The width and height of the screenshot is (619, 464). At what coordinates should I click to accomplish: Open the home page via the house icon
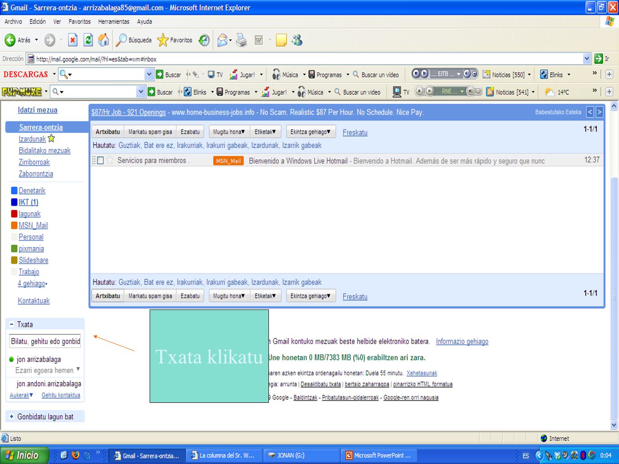(x=104, y=40)
